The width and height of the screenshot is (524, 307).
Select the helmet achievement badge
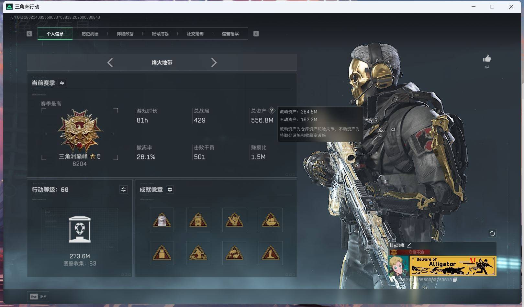pos(271,220)
